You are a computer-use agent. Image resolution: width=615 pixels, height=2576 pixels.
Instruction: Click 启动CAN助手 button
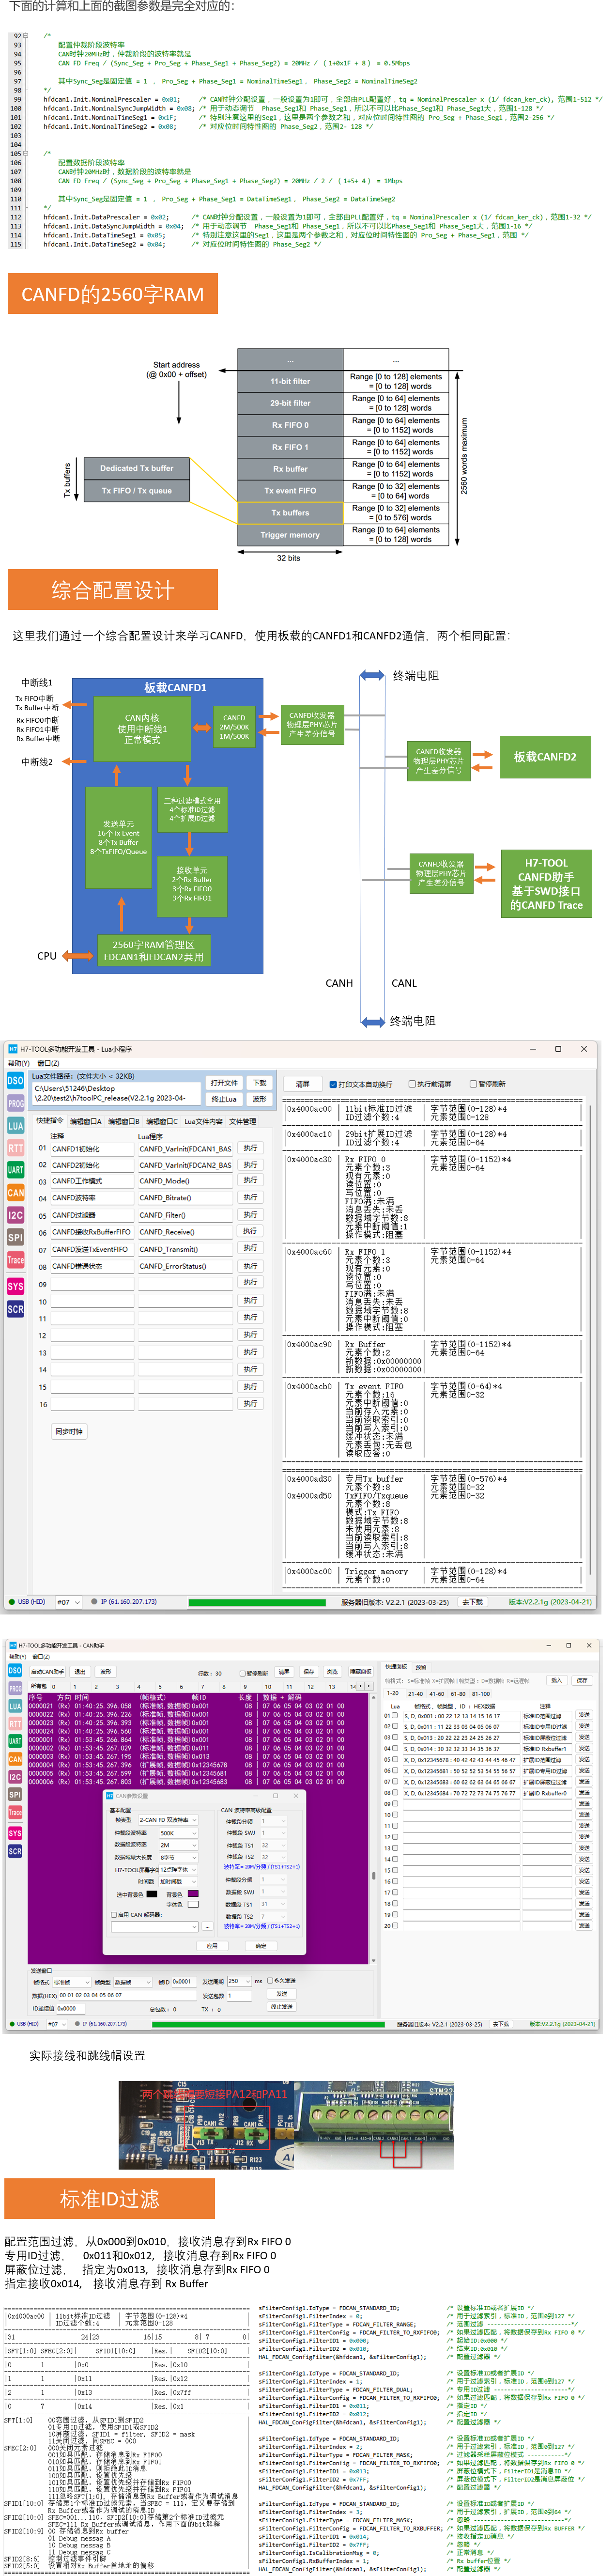47,1672
